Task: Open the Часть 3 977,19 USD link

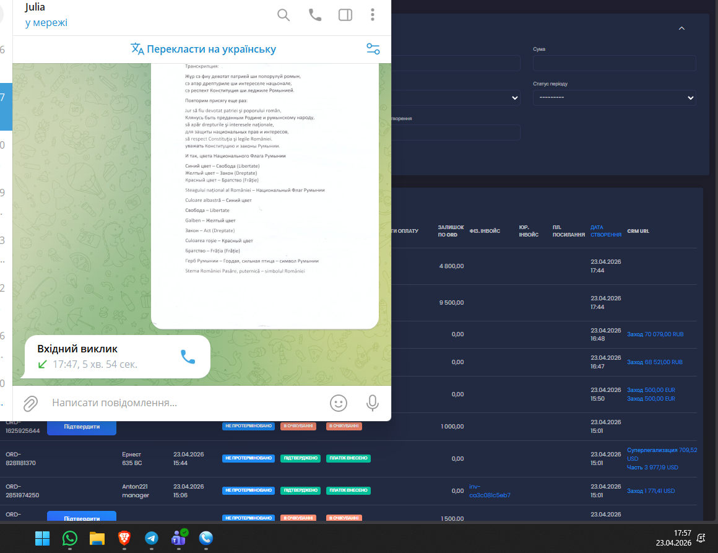Action: coord(652,468)
